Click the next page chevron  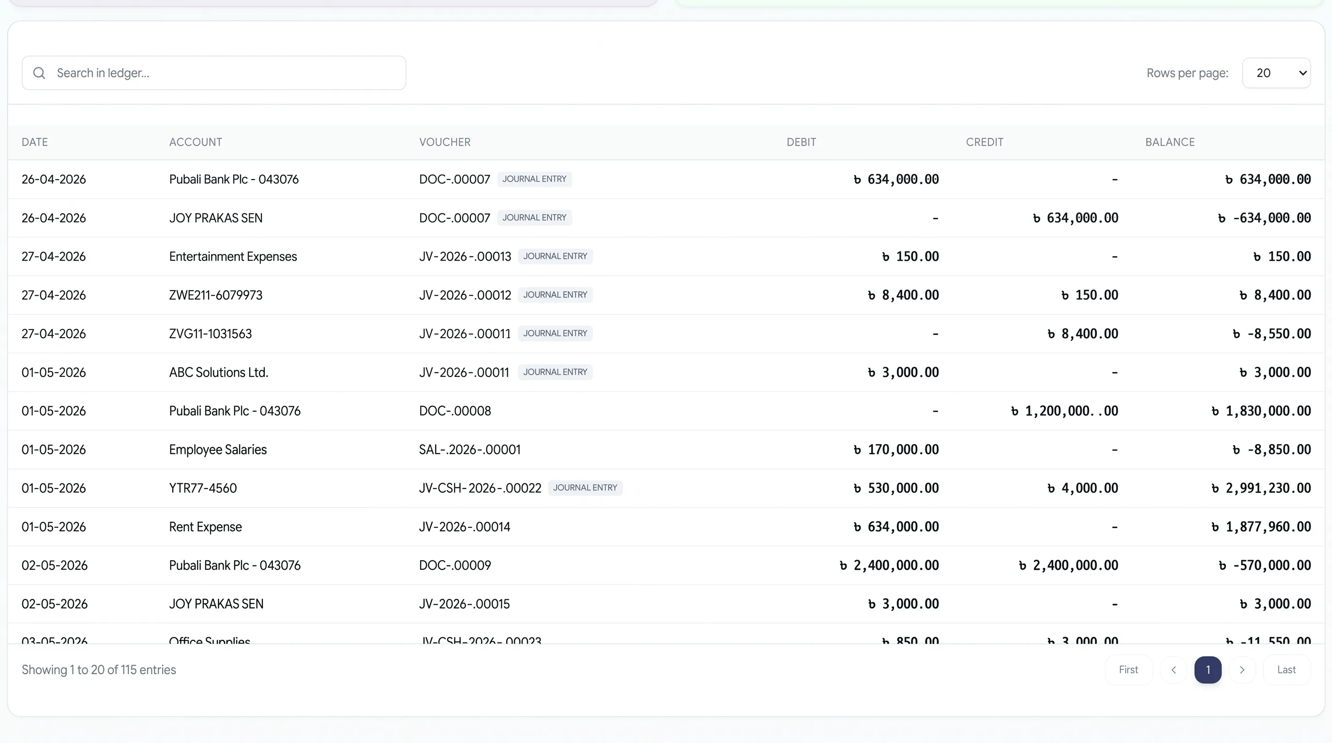pos(1242,669)
